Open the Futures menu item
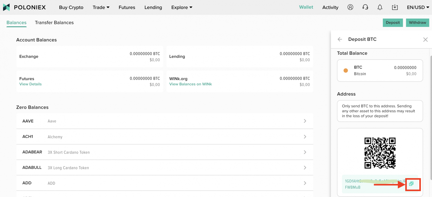Screen dimensions: 432x197 (x=127, y=8)
